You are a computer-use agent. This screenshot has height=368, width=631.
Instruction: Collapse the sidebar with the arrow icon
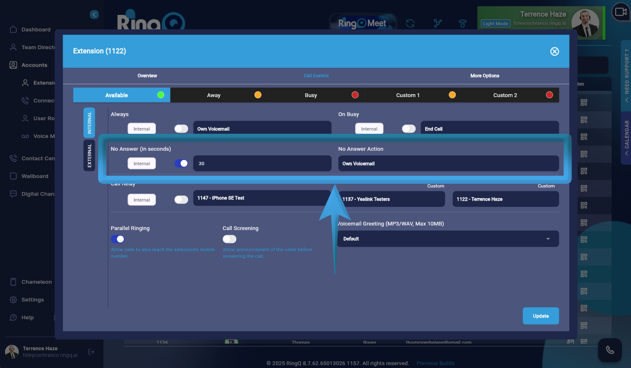[94, 14]
